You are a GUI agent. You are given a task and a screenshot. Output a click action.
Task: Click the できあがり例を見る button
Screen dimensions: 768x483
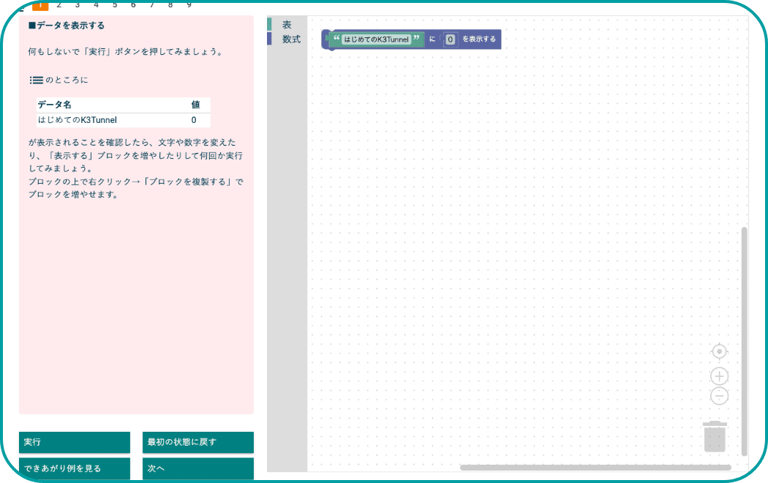[75, 468]
